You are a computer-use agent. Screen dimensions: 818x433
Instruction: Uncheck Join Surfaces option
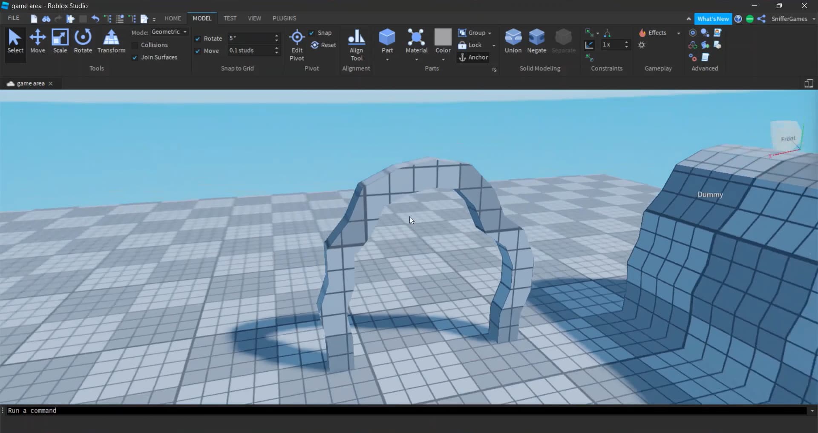coord(135,57)
